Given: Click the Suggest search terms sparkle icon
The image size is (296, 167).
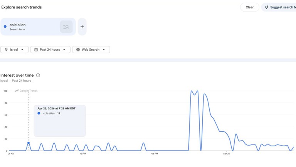Looking at the screenshot, I should coord(266,7).
